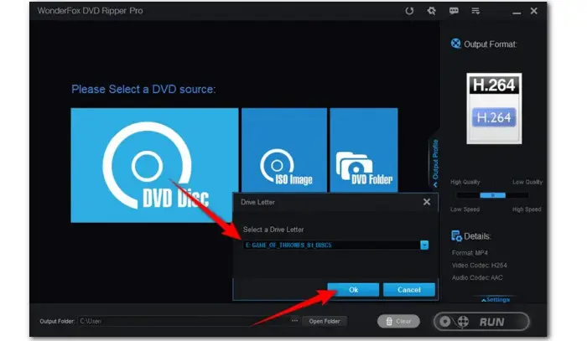This screenshot has width=587, height=341.
Task: Click the refresh/update icon in title bar
Action: 409,11
